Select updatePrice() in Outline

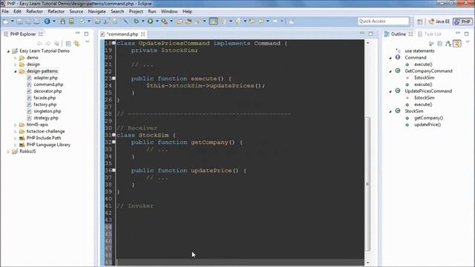[x=427, y=125]
